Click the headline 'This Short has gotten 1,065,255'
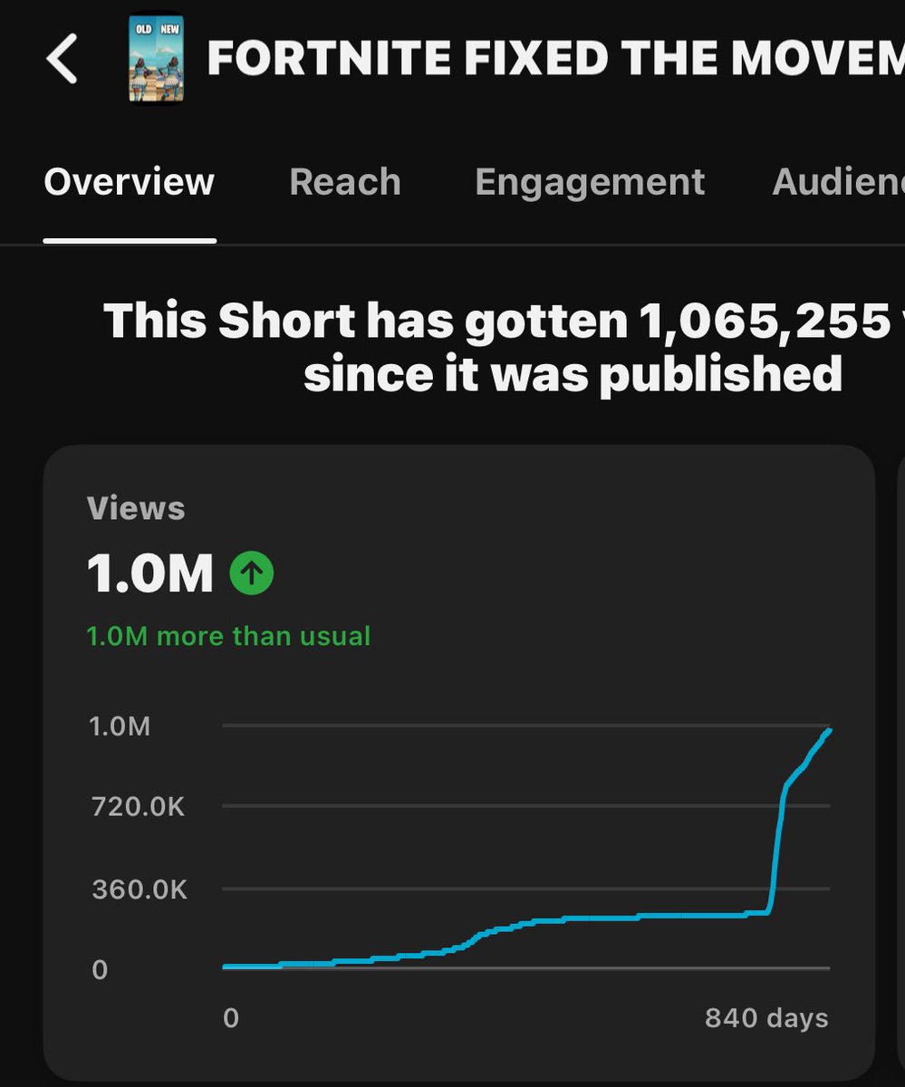 [x=497, y=321]
